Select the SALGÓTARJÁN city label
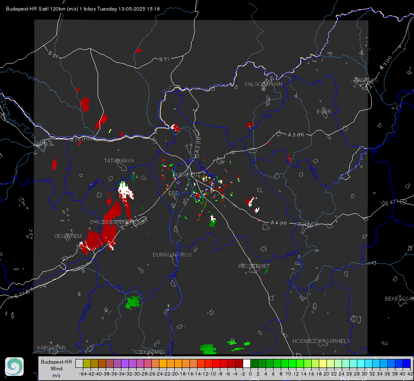This screenshot has width=414, height=381. tap(263, 84)
